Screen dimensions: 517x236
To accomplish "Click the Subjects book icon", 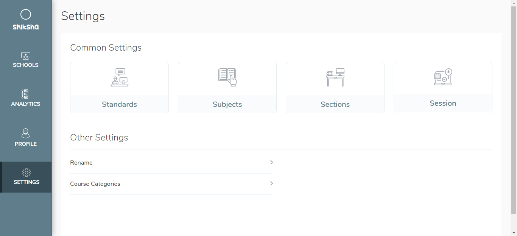I will 227,77.
